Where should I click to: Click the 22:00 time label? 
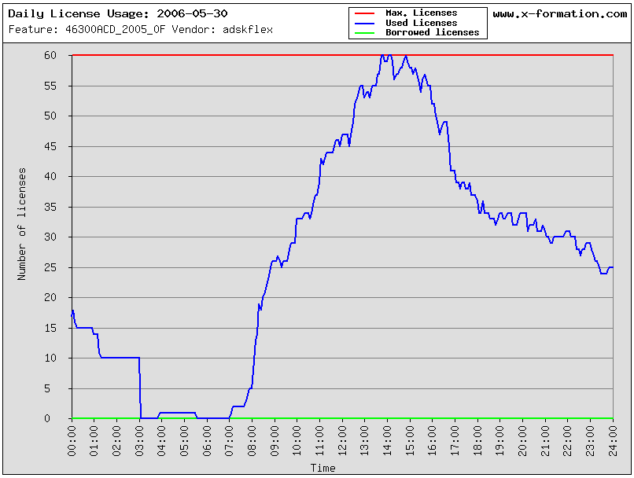point(568,441)
